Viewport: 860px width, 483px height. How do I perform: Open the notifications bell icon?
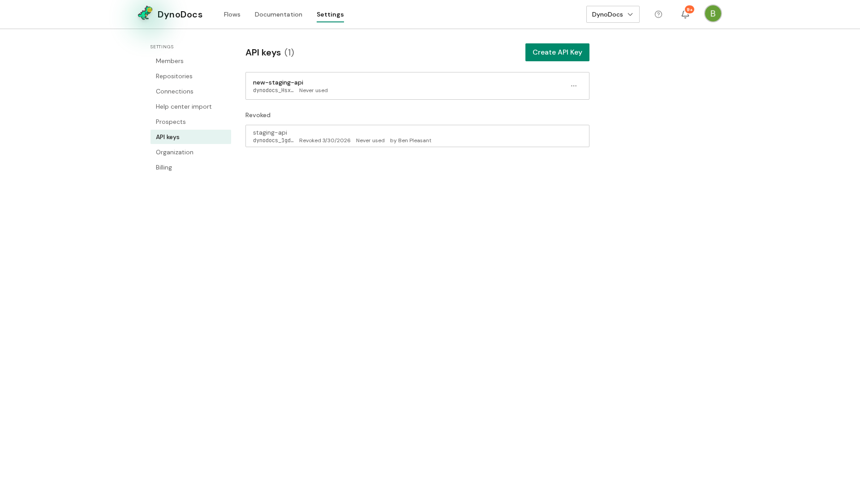685,14
